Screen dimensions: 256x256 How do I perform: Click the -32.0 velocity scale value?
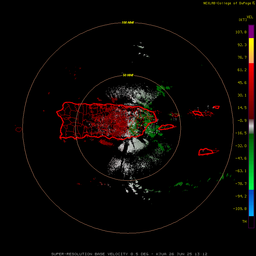click(x=241, y=146)
